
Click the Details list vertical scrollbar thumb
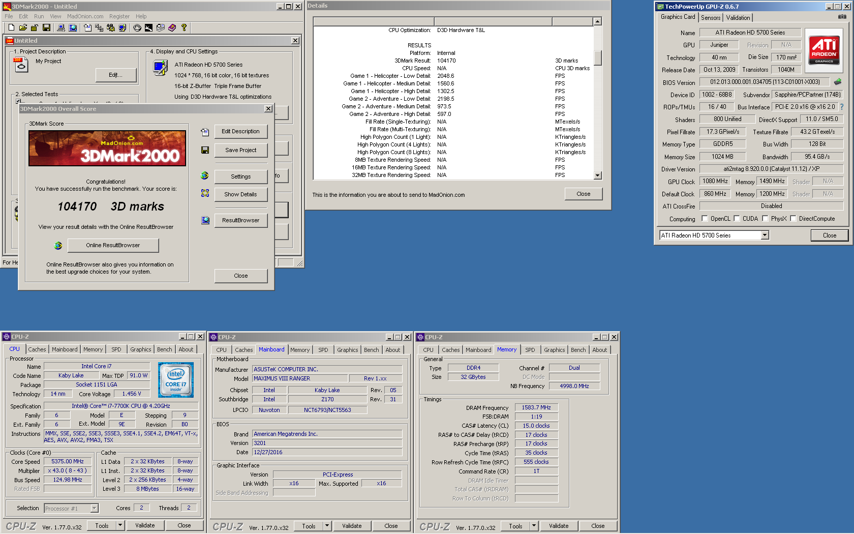(598, 57)
